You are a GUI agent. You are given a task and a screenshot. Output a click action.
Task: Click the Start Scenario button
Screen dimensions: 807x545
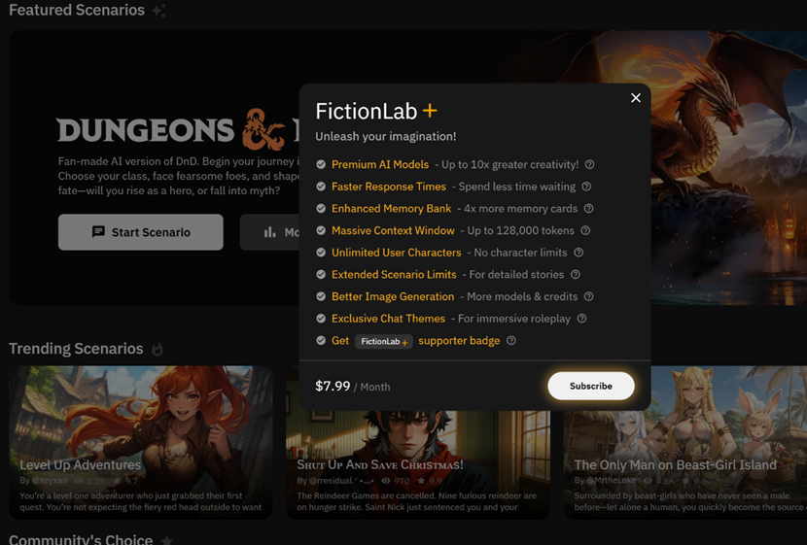[141, 232]
